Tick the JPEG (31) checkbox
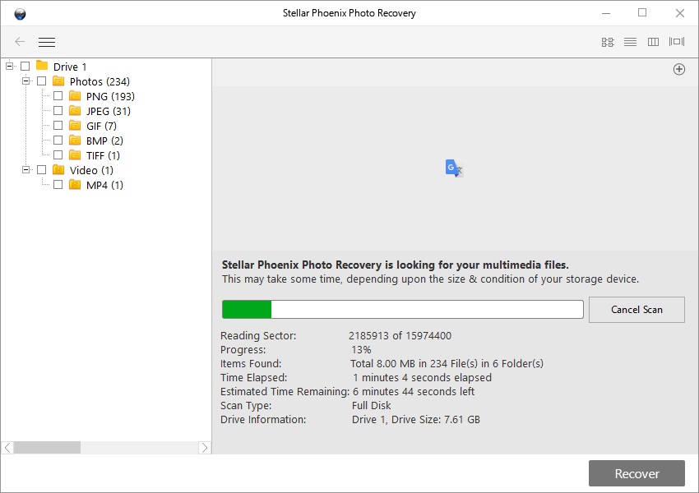 58,111
